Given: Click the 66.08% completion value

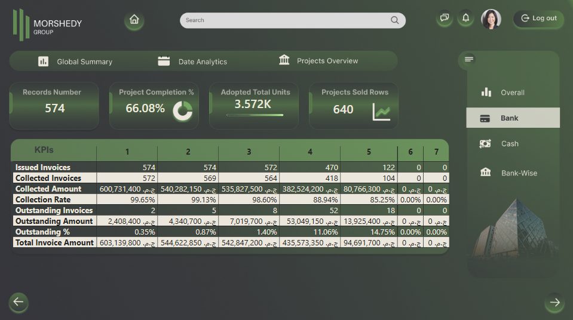Looking at the screenshot, I should (x=145, y=108).
